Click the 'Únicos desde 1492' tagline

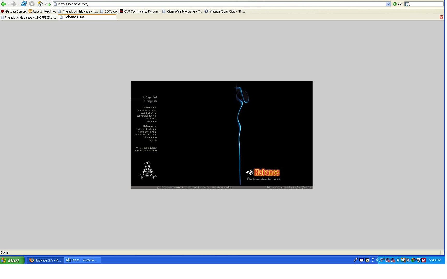263,179
